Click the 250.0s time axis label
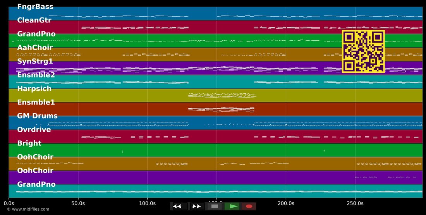Image resolution: width=426 pixels, height=215 pixels. click(356, 203)
